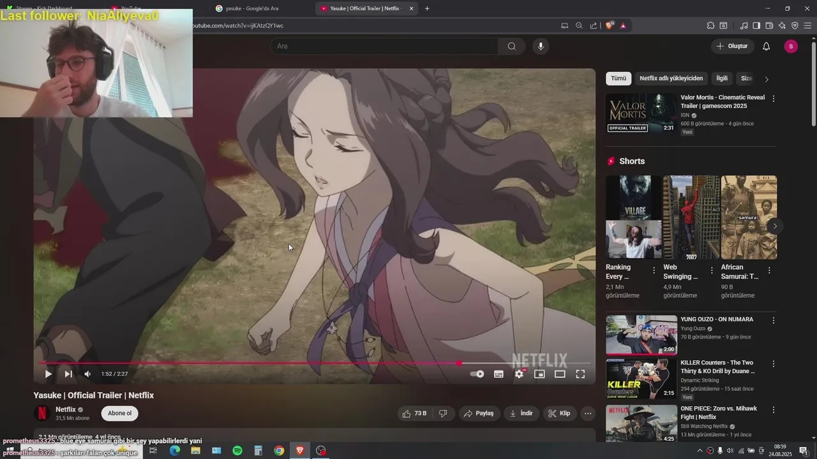The image size is (817, 459).
Task: Open YUNG OUZO - ON NUMARA title
Action: coord(717,319)
